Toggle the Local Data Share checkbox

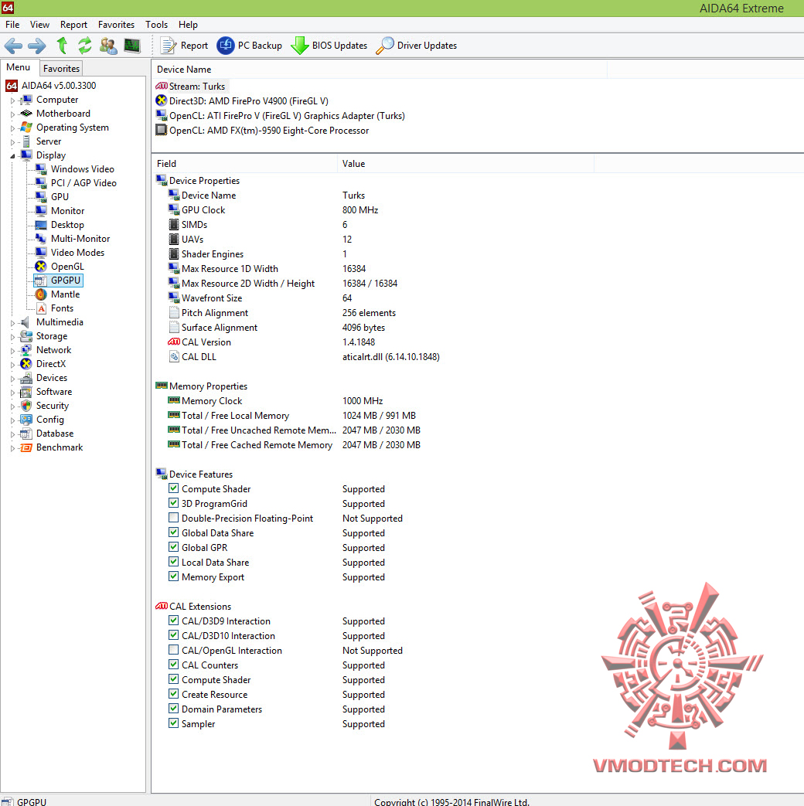coord(174,562)
